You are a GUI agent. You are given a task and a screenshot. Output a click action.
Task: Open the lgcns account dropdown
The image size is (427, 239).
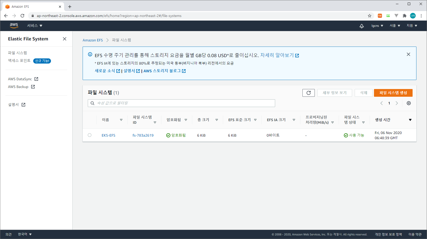[377, 26]
